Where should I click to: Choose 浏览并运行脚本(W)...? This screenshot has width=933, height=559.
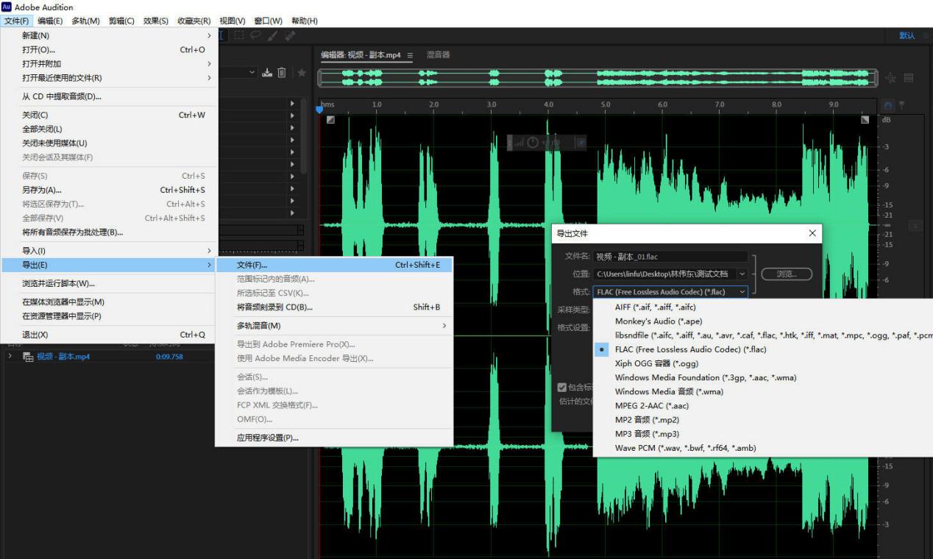pyautogui.click(x=109, y=283)
